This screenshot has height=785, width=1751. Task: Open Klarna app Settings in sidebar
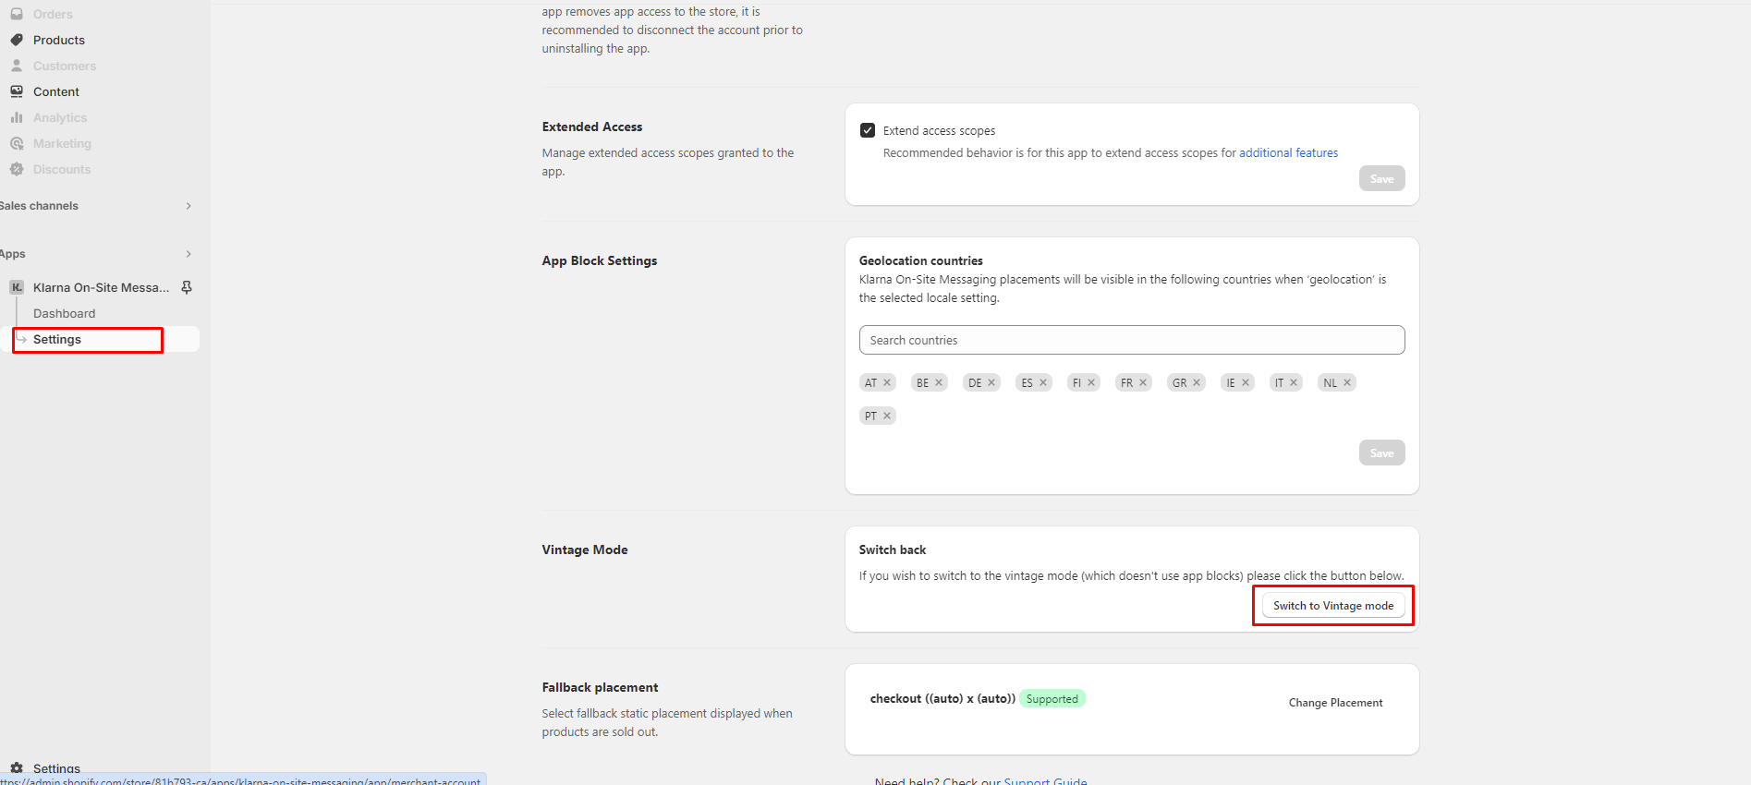[57, 339]
